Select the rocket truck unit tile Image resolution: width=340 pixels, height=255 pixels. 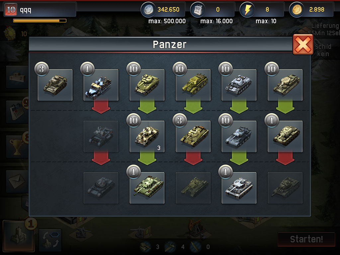point(101,85)
